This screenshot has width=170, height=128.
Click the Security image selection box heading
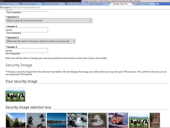tap(28, 107)
